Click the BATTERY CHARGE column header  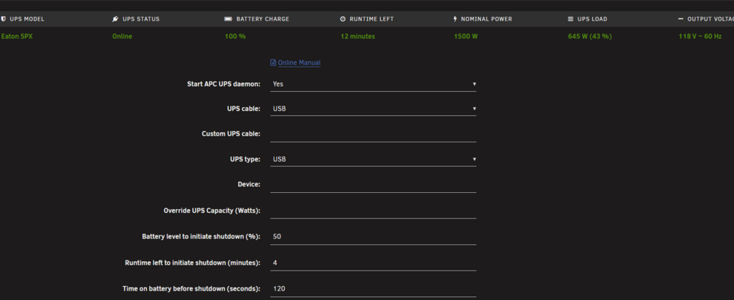click(263, 19)
